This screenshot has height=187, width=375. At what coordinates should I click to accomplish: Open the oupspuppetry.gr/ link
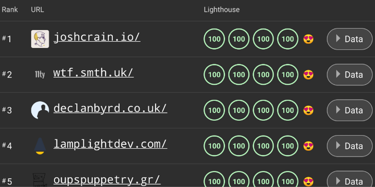(x=107, y=180)
